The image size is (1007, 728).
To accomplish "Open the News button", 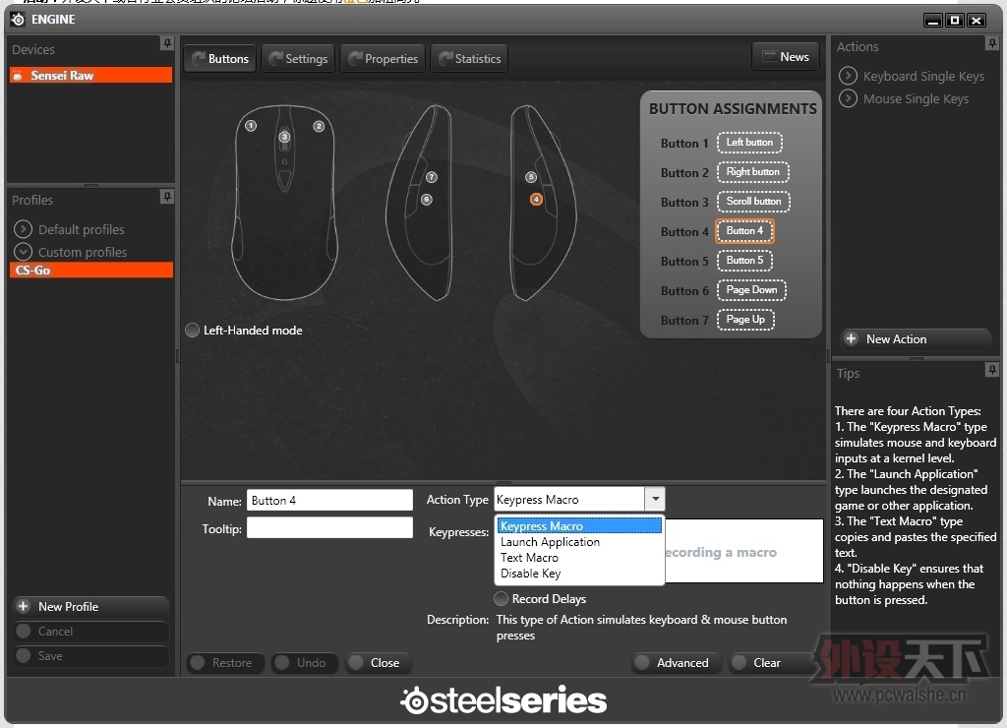I will point(786,56).
